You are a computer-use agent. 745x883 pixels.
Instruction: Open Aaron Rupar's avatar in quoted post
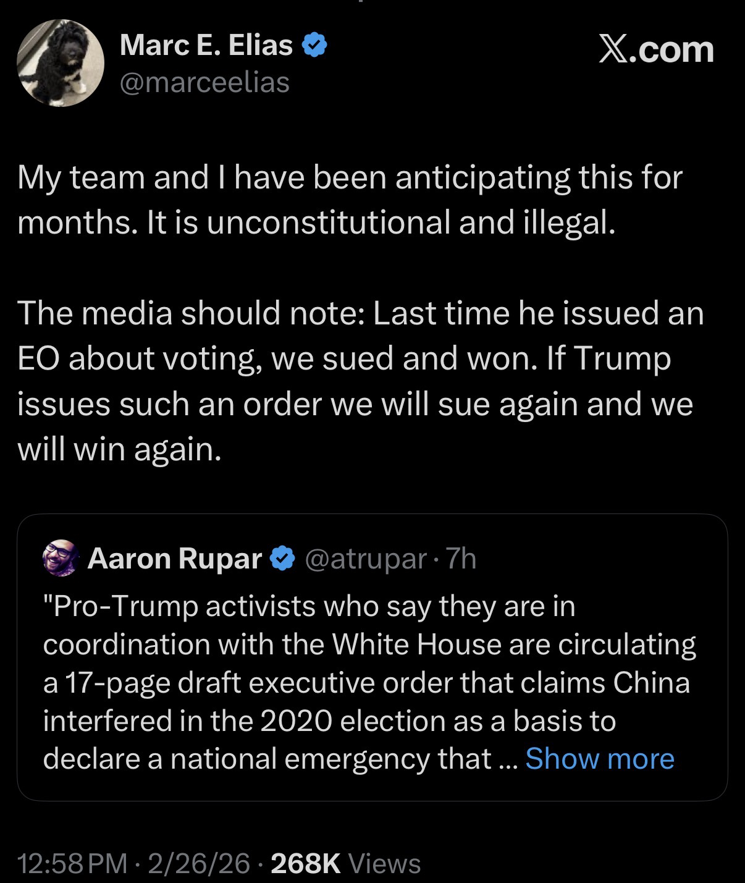pos(61,558)
